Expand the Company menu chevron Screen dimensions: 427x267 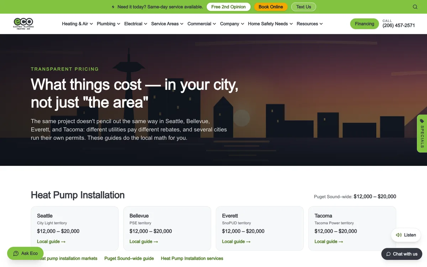pos(243,24)
